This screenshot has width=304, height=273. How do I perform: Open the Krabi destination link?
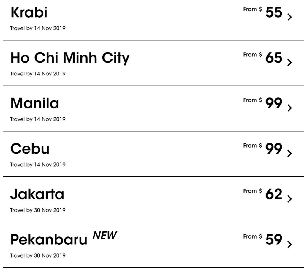click(x=29, y=13)
